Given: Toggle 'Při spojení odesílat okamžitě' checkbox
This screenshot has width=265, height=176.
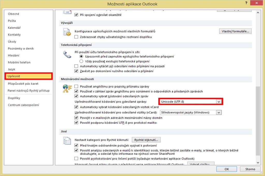Looking at the screenshot, I should 76,15.
